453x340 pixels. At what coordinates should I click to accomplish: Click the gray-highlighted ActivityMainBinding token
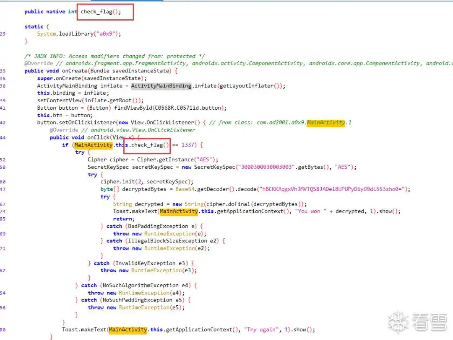pyautogui.click(x=161, y=86)
